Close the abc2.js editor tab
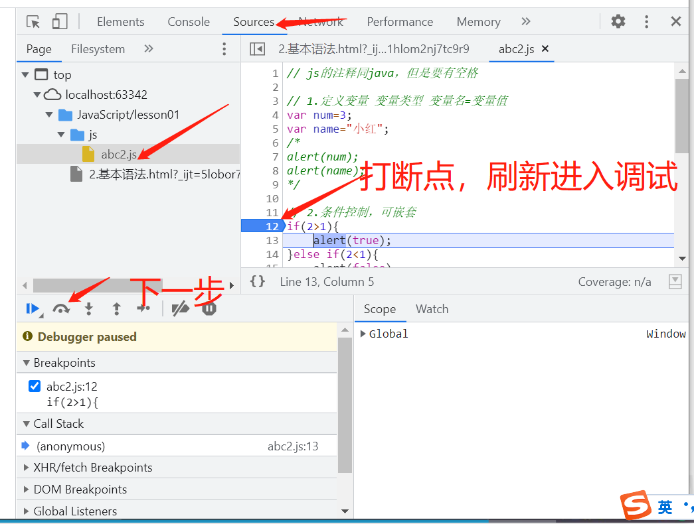 [x=545, y=48]
